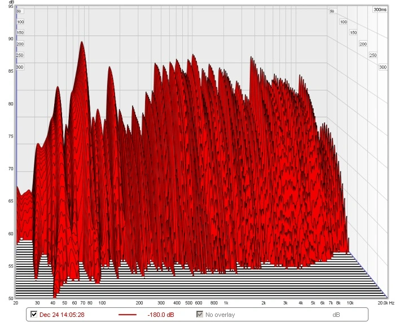The width and height of the screenshot is (395, 322).
Task: Click the 30 Hz frequency axis label
Action: click(x=37, y=303)
